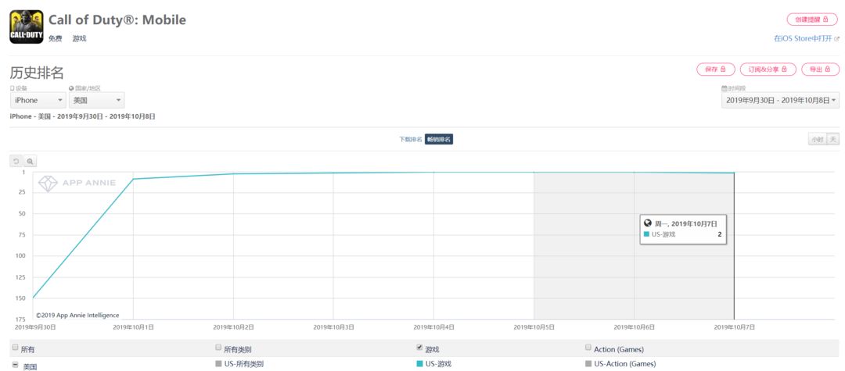The height and width of the screenshot is (371, 845).
Task: Click the US-Action (Games) gray swatch
Action: coord(588,364)
